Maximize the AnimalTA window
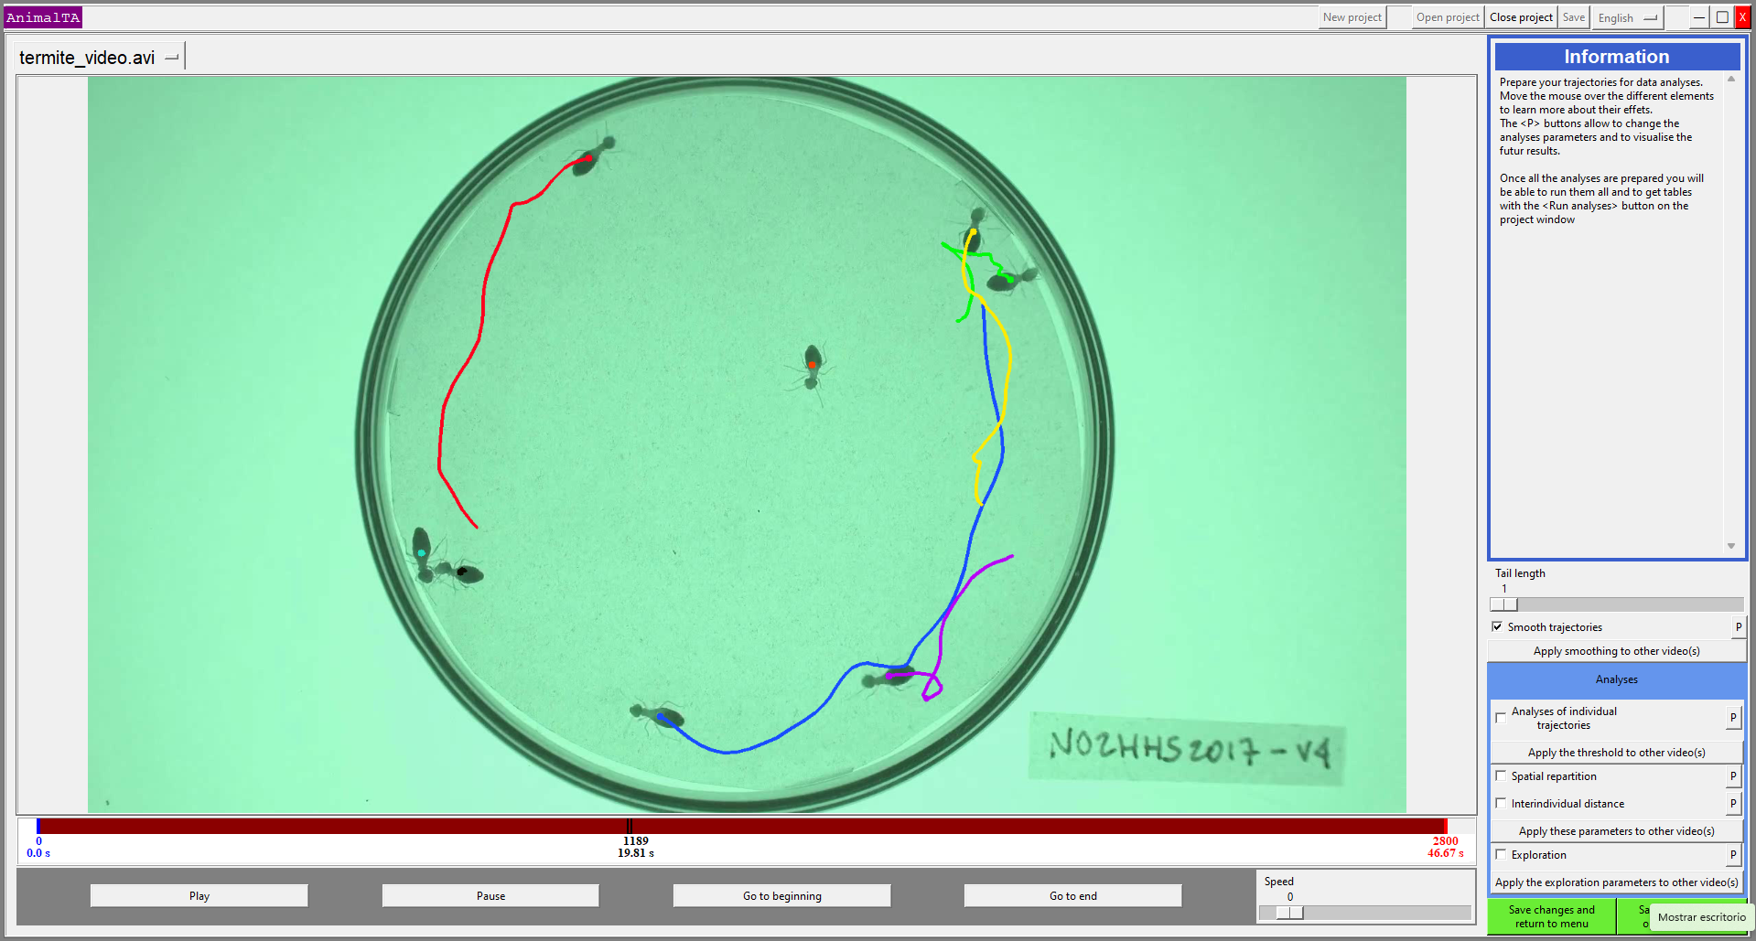Viewport: 1756px width, 941px height. pos(1722,17)
